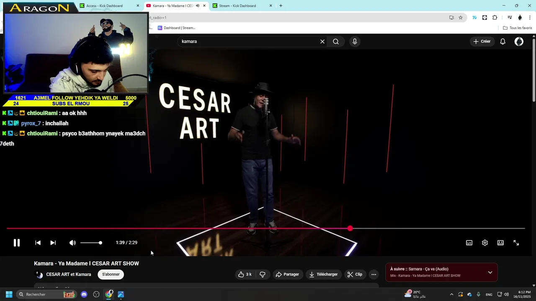Open the Photos app on the taskbar
Image resolution: width=536 pixels, height=301 pixels.
click(121, 294)
